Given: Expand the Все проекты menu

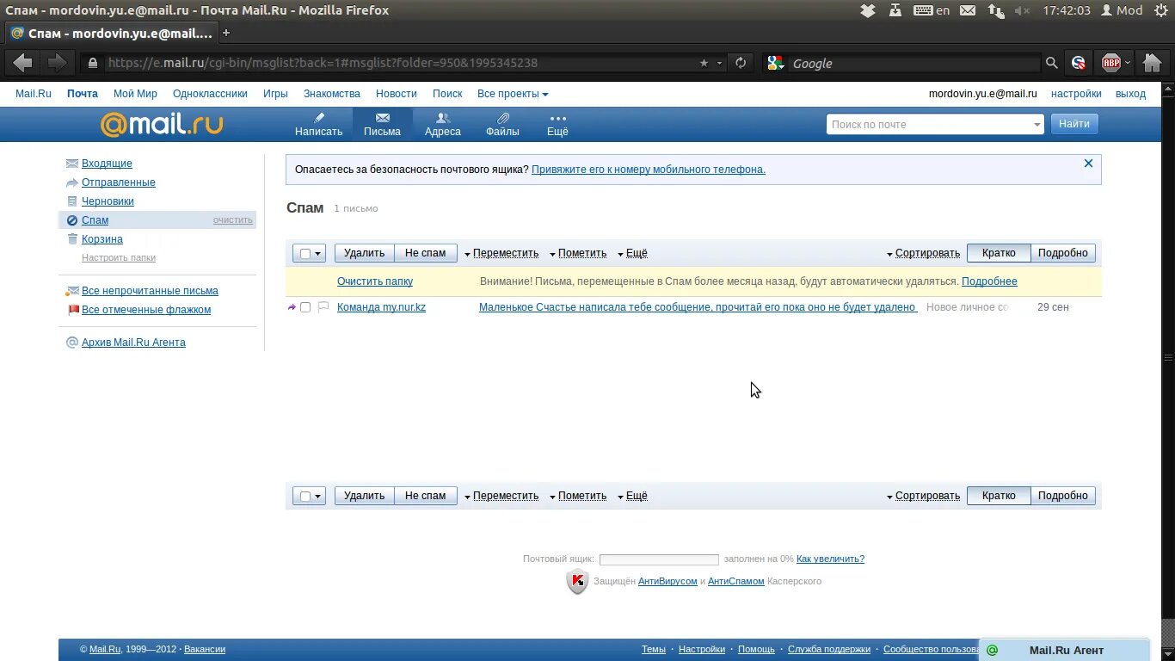Looking at the screenshot, I should click(x=513, y=94).
